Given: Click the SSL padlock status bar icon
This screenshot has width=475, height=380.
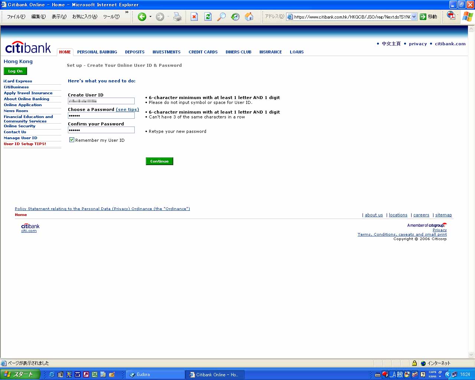Looking at the screenshot, I should click(415, 363).
